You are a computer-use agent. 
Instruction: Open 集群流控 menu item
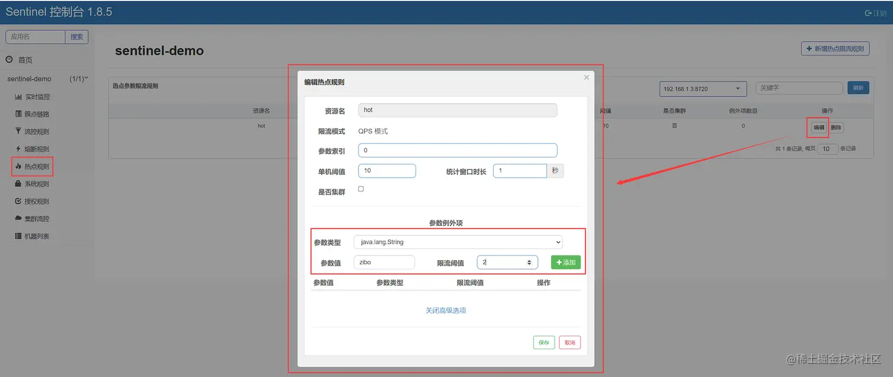pos(37,219)
